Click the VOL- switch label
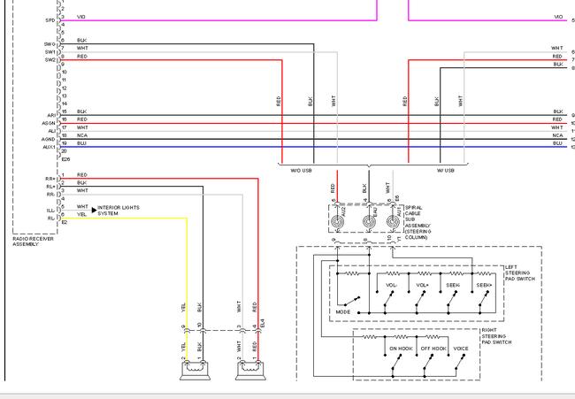 392,285
